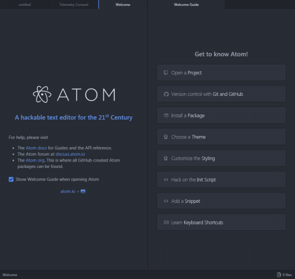Open the Welcome Guide tab
Viewport: 295px width, 279px height.
tap(186, 5)
